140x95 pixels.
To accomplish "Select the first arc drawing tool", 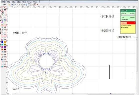I will pos(2,17).
